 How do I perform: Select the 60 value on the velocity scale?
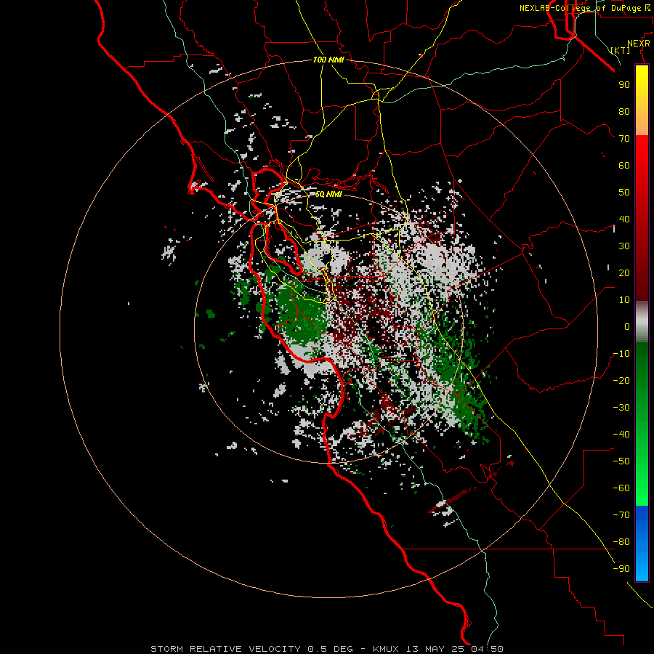pyautogui.click(x=624, y=166)
